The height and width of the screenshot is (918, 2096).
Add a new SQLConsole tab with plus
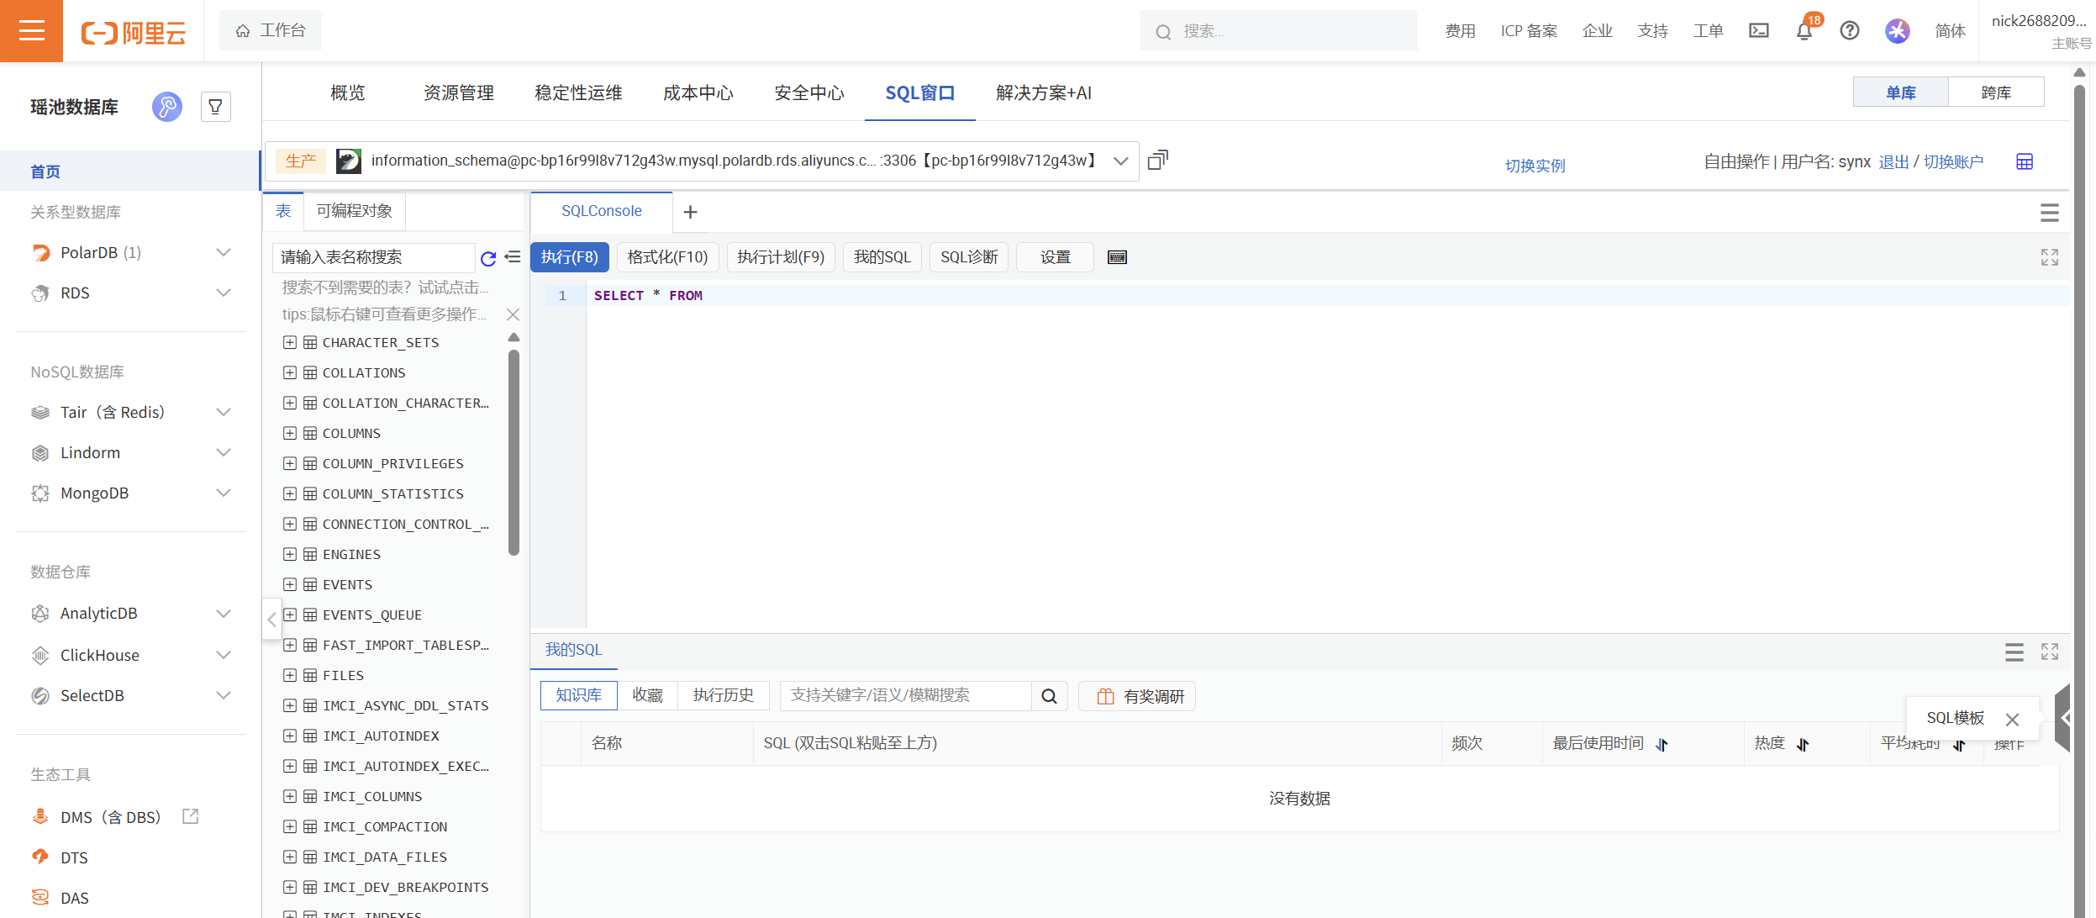tap(690, 212)
